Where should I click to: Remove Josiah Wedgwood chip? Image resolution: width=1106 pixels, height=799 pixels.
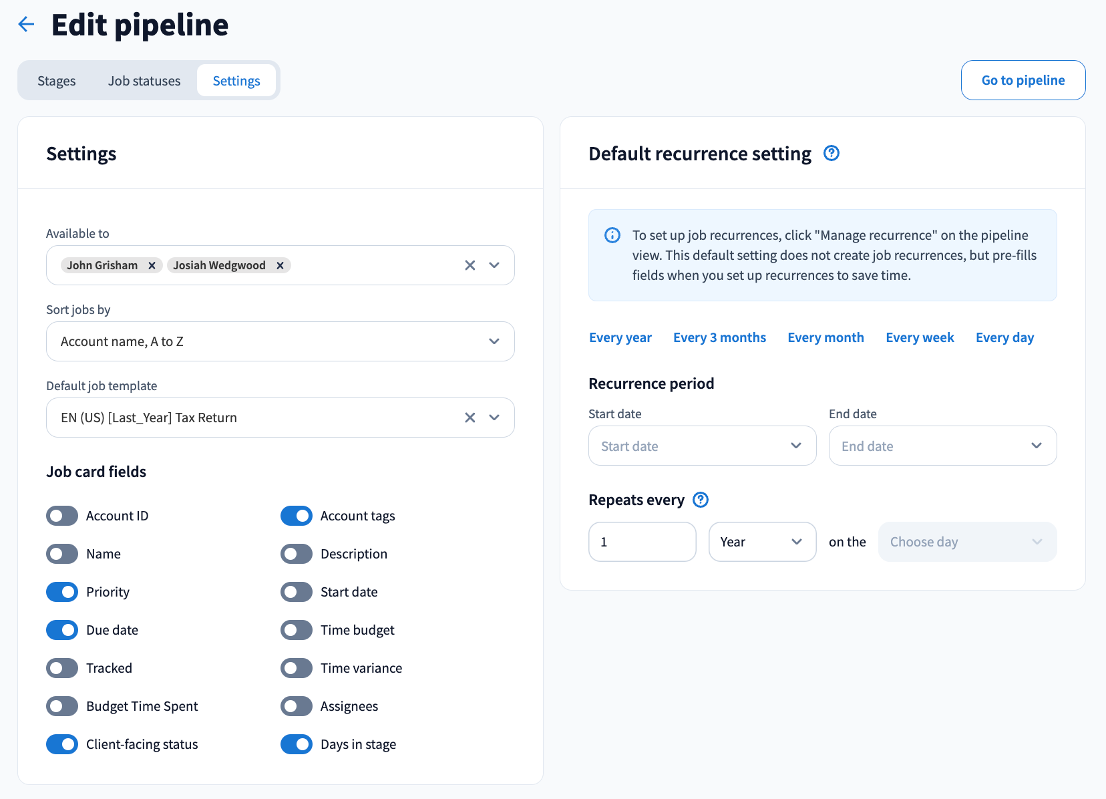click(280, 266)
